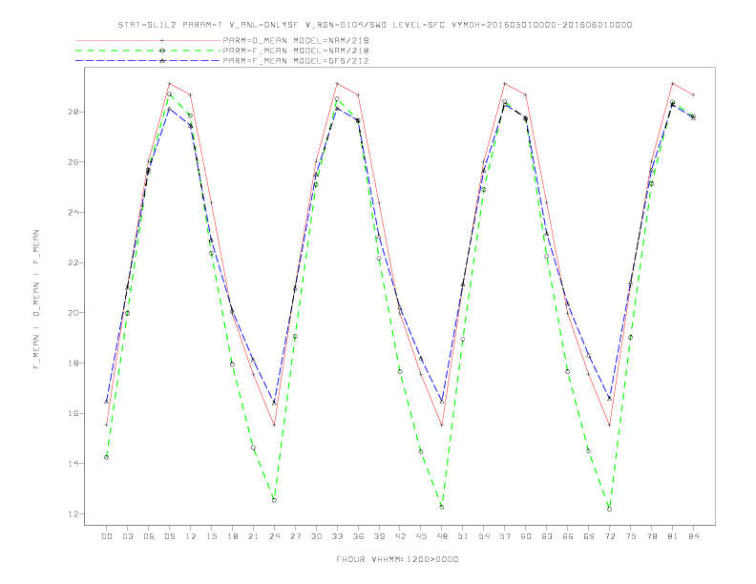Image resolution: width=756 pixels, height=584 pixels.
Task: Click x-axis tick label 84
Action: click(694, 536)
